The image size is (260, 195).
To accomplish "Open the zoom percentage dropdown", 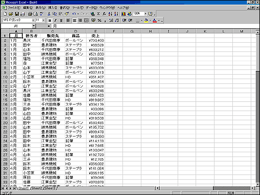I will (146, 14).
